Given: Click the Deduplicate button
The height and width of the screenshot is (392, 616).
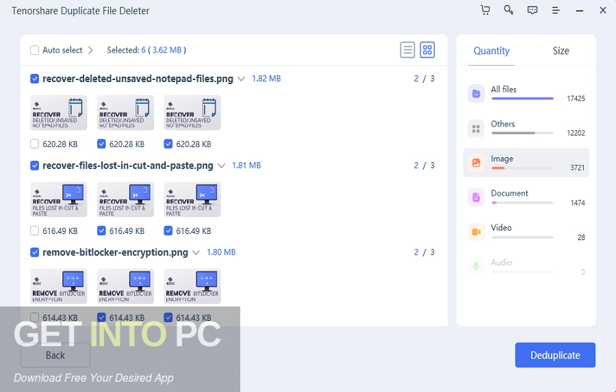Looking at the screenshot, I should (x=555, y=355).
